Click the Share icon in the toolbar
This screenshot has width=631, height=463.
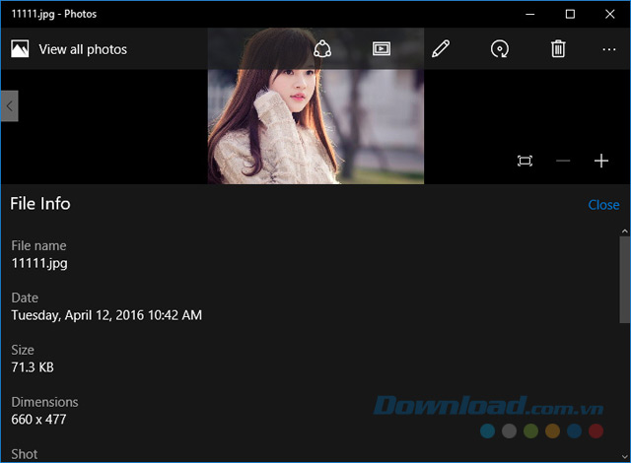(x=322, y=49)
